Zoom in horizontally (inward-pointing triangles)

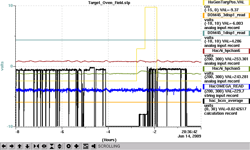coord(36,146)
